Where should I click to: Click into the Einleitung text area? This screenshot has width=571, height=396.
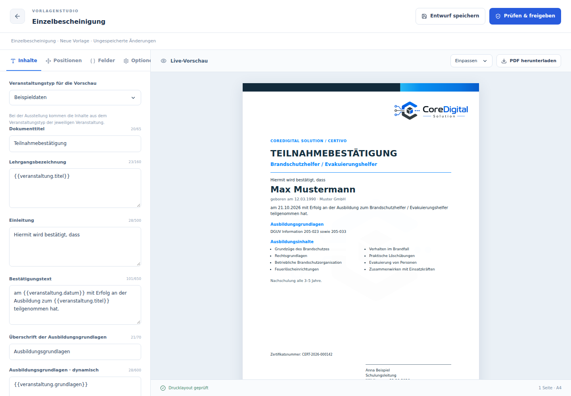coord(75,247)
